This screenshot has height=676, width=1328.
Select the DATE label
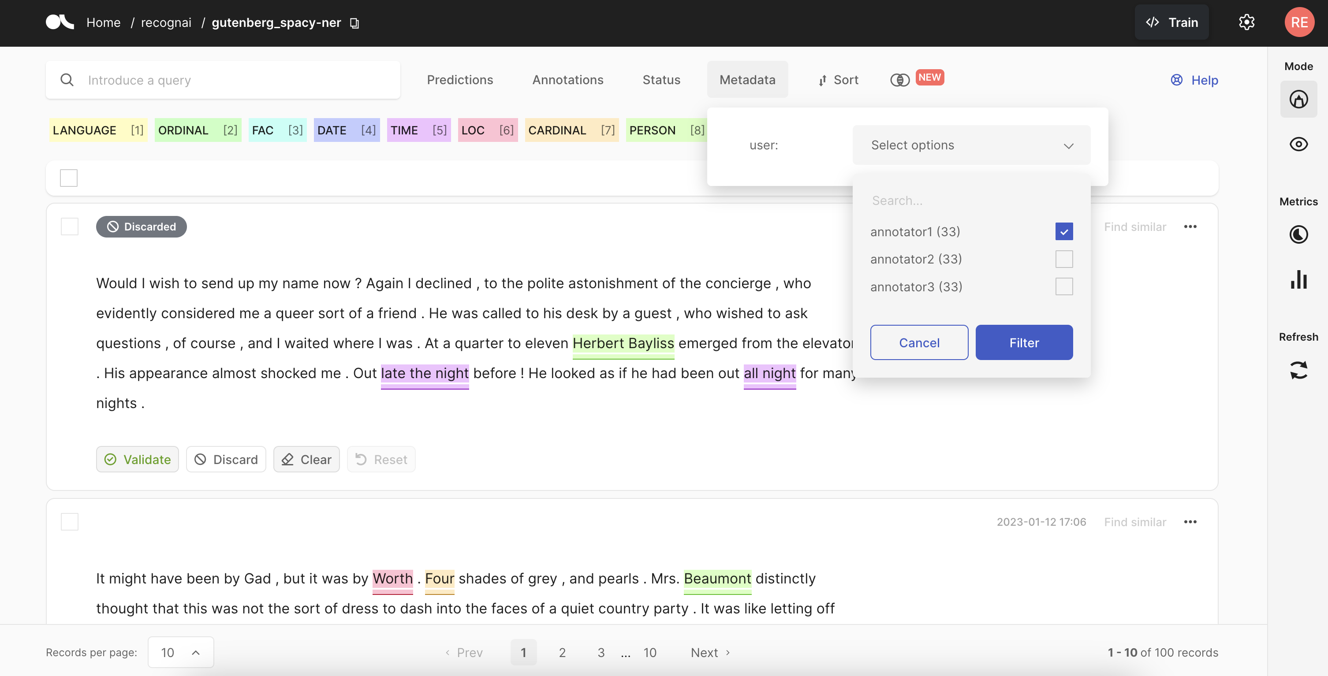coord(347,130)
